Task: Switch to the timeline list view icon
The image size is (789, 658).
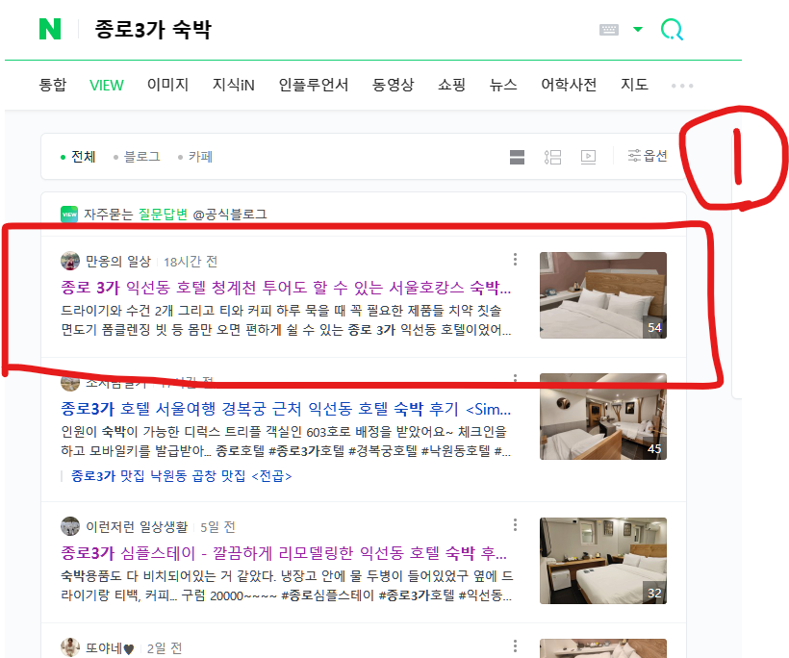Action: (x=552, y=157)
